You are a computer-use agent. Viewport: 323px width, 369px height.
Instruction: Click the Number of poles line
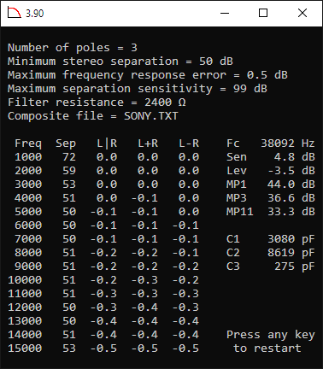tap(73, 48)
